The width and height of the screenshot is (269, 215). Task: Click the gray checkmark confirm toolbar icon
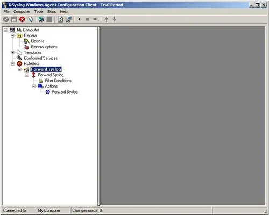coord(6,19)
